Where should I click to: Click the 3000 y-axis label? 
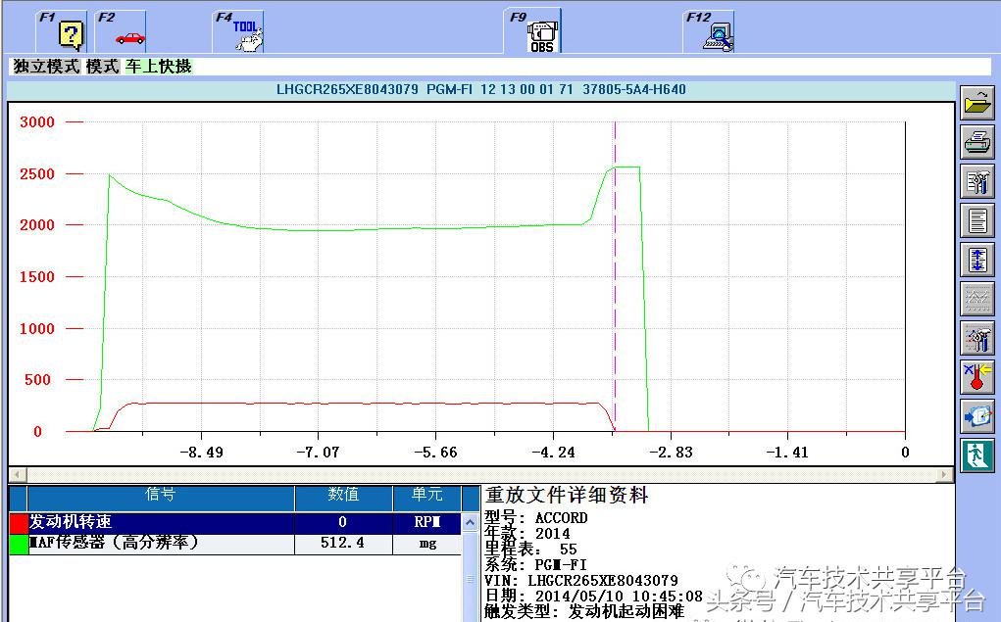[x=37, y=121]
